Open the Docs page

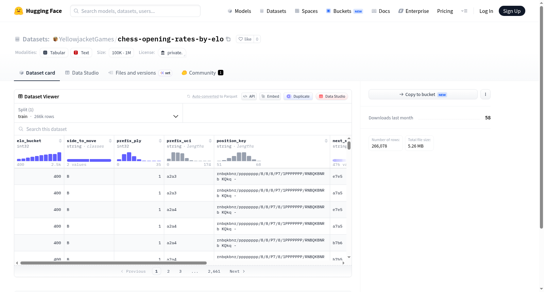pyautogui.click(x=381, y=11)
